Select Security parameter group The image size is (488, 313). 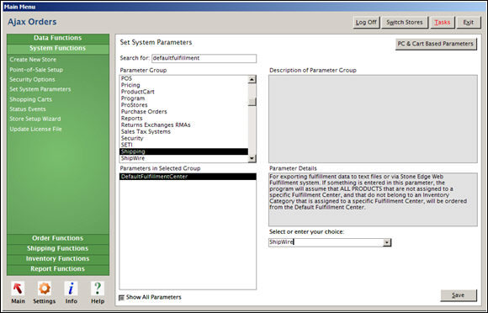[x=183, y=139]
